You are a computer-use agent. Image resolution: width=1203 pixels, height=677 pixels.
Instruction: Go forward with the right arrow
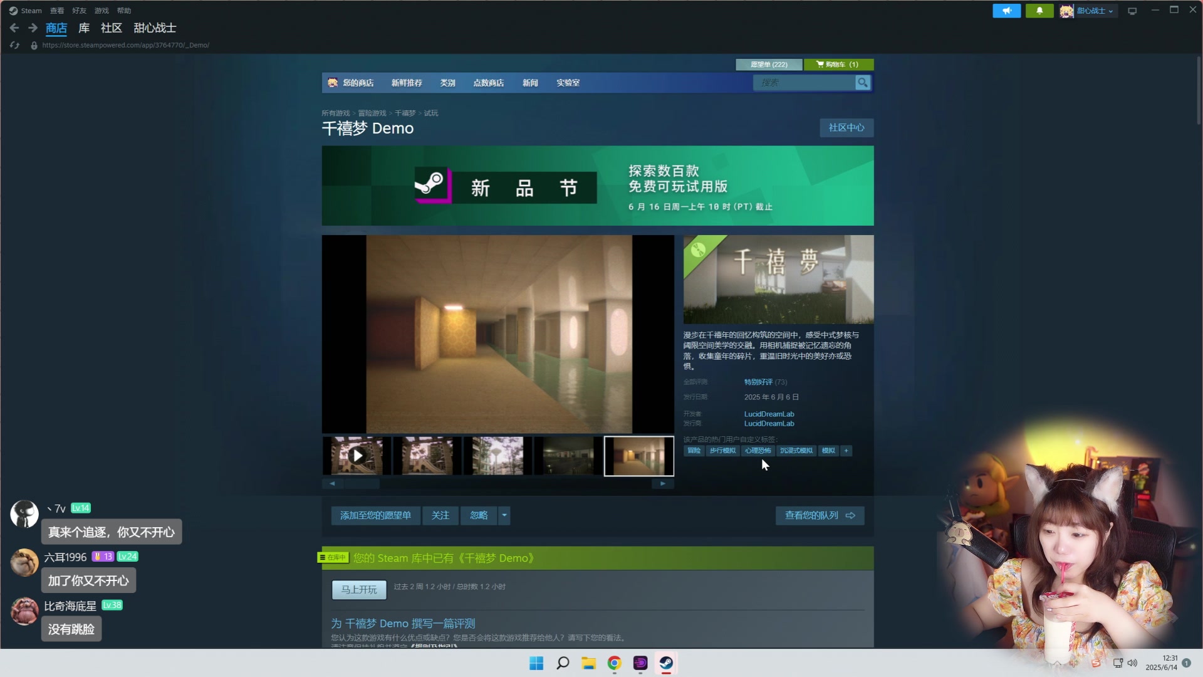(x=33, y=28)
